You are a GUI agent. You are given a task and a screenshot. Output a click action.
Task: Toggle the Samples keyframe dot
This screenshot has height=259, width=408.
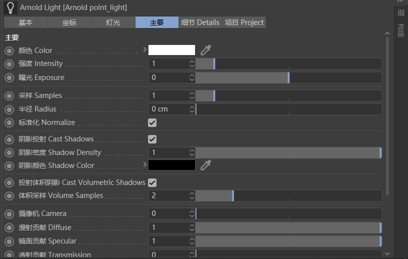9,96
